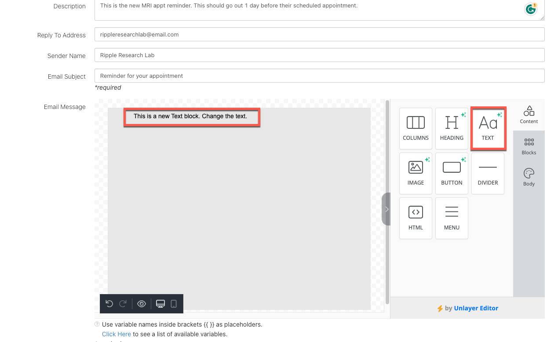Undo the last editor change
Screen dimensions: 547x342
pos(109,304)
